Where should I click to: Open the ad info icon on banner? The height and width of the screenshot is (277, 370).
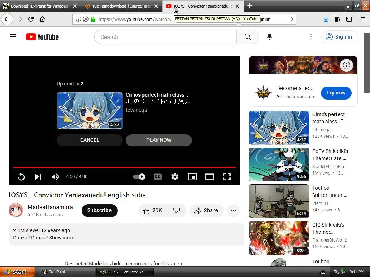347,65
